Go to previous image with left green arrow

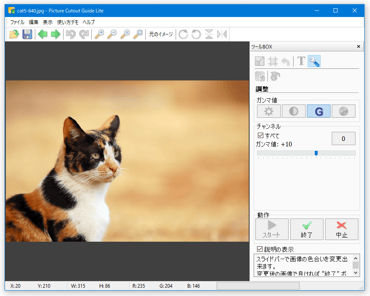click(x=42, y=34)
